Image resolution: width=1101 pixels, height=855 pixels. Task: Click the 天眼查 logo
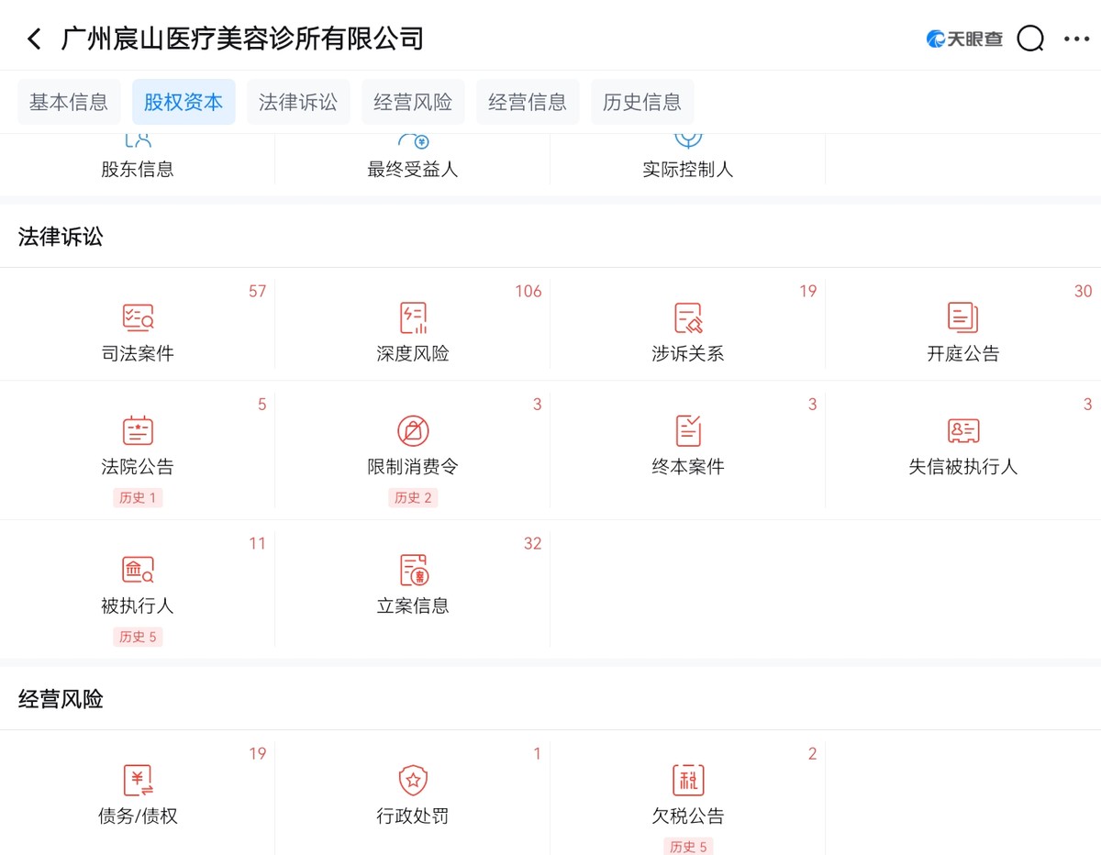click(x=964, y=39)
